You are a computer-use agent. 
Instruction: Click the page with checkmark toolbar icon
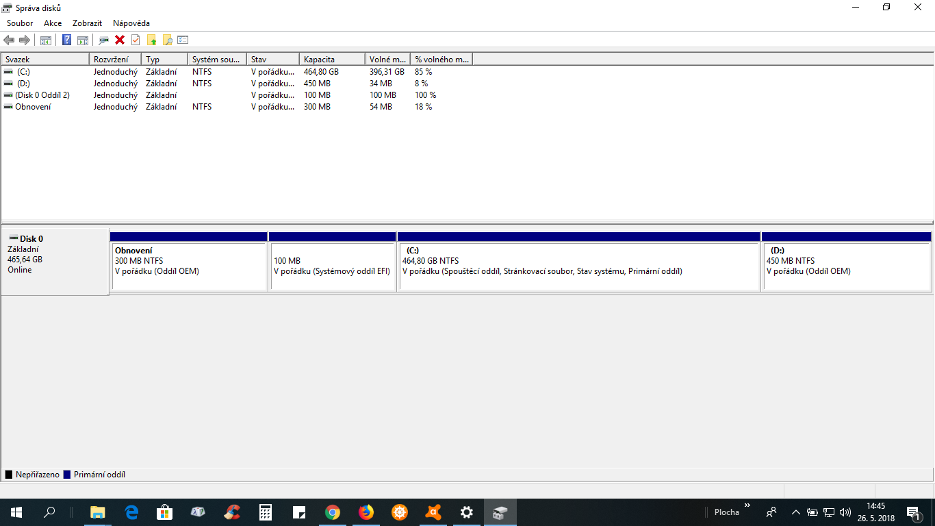[136, 40]
